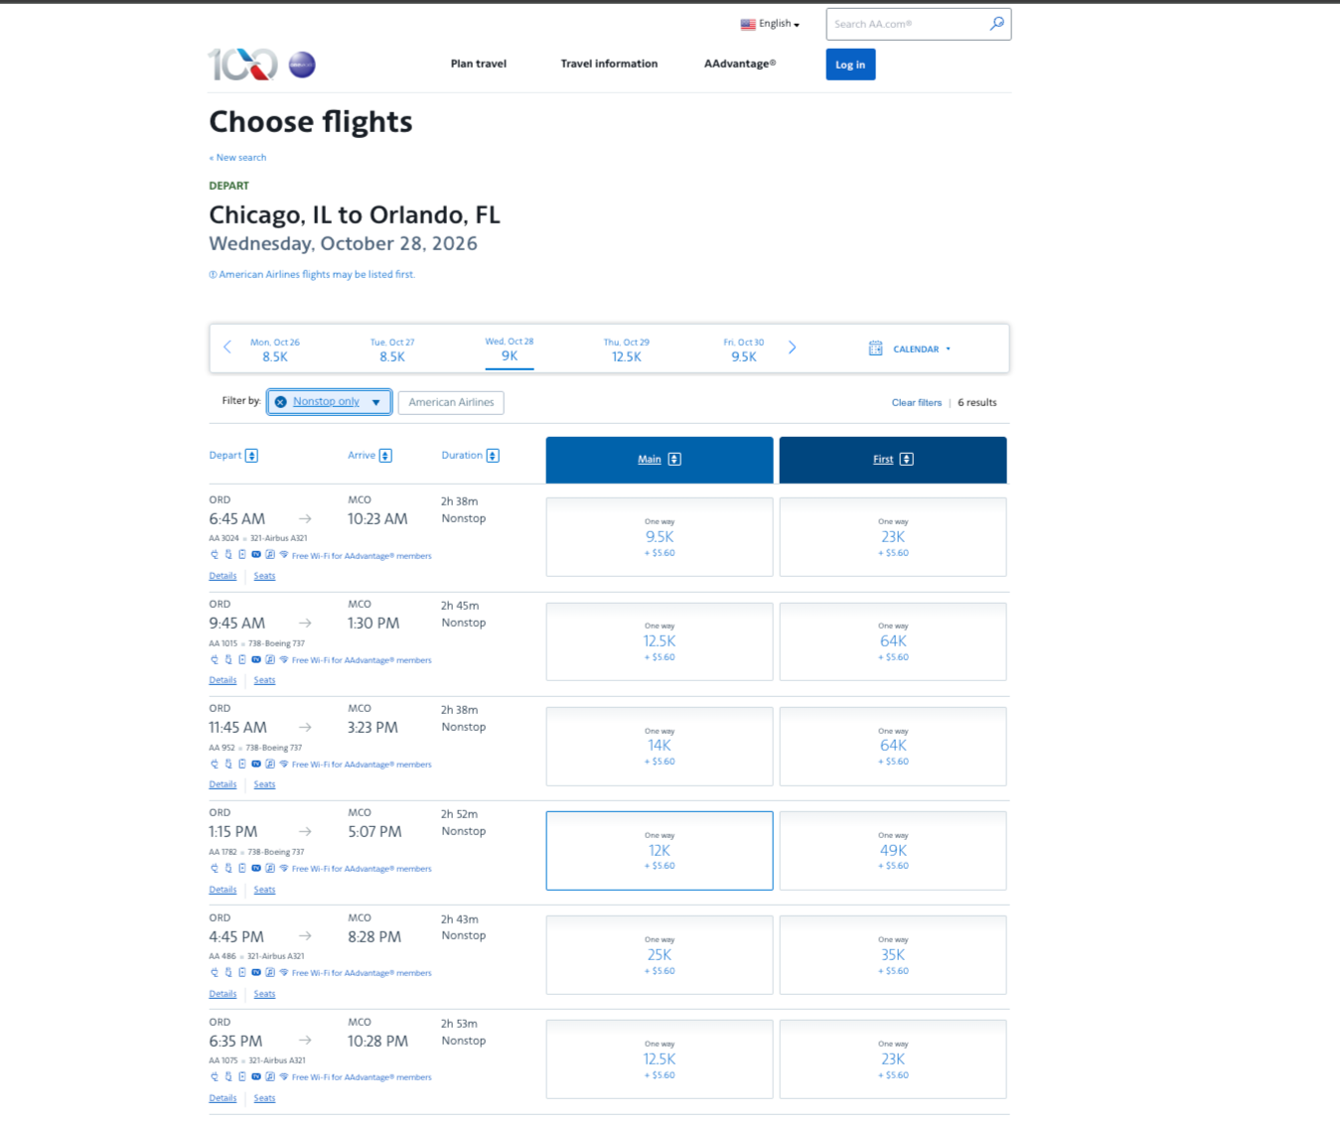Toggle the American Airlines filter

click(451, 402)
